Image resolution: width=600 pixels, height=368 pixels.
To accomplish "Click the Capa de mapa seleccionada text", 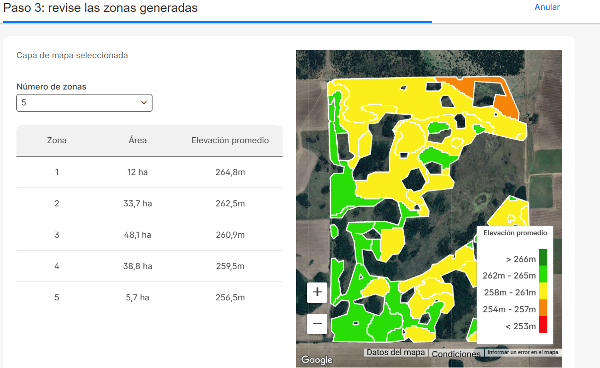I will tap(72, 56).
